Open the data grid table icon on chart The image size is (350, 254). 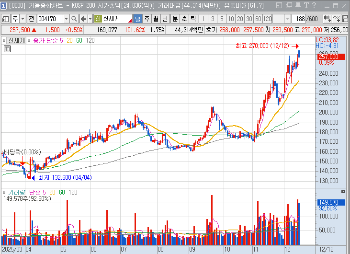pos(7,48)
